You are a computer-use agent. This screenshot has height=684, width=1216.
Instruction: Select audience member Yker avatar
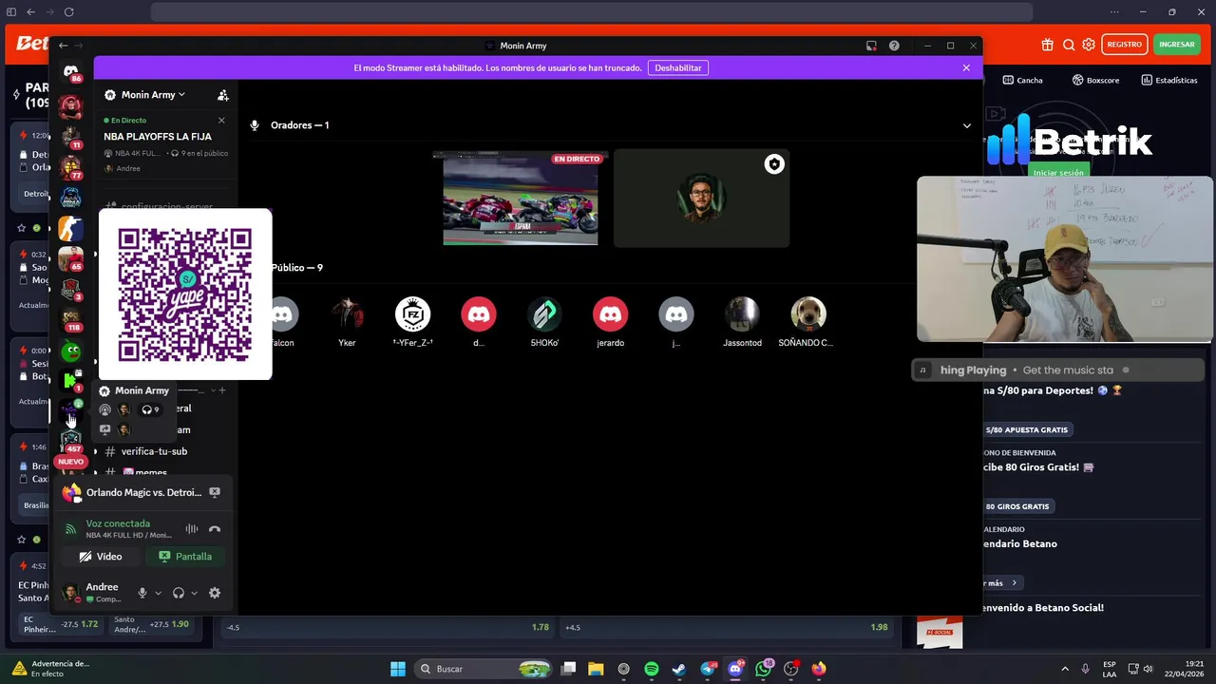tap(347, 314)
